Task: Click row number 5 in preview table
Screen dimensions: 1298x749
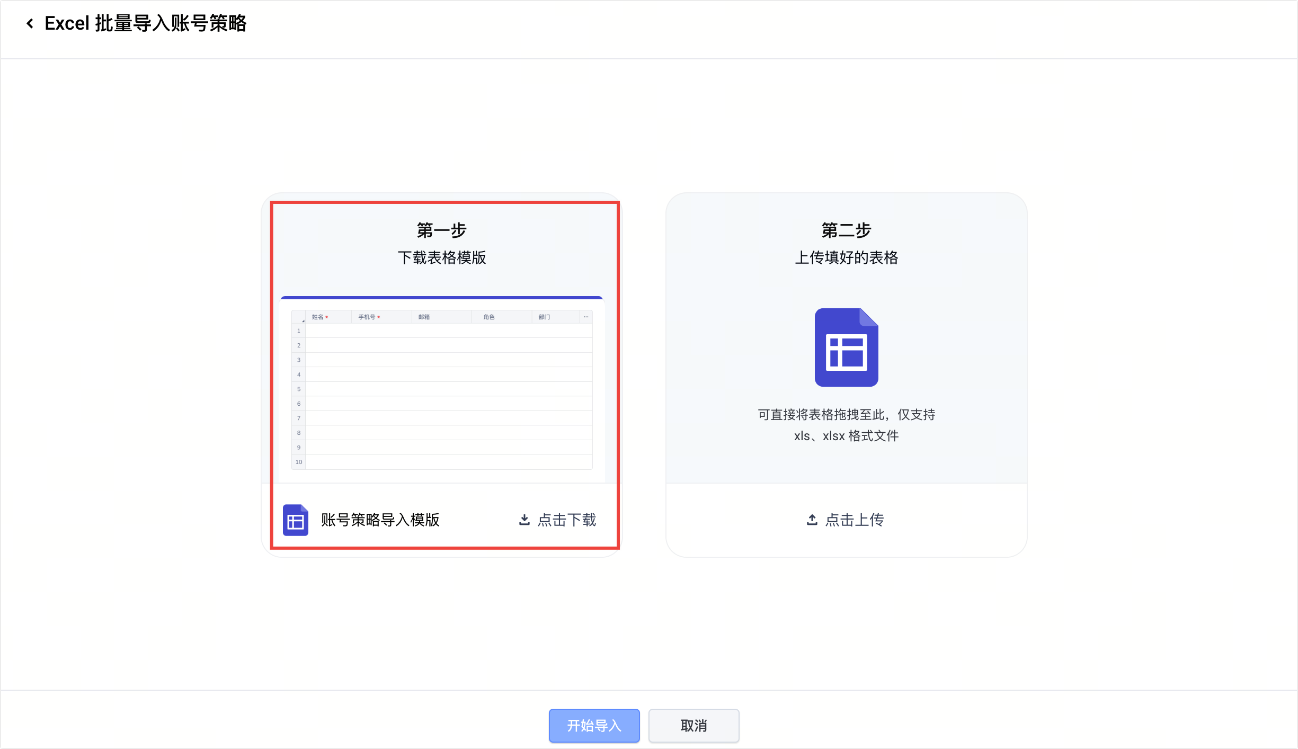Action: pyautogui.click(x=299, y=389)
